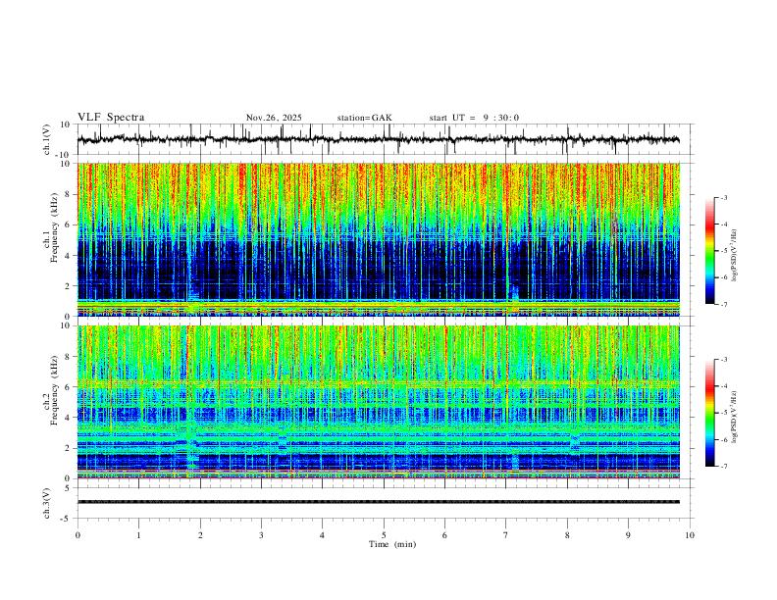
Task: Click the "-3" label on ch.1 color bar
Action: click(x=723, y=197)
